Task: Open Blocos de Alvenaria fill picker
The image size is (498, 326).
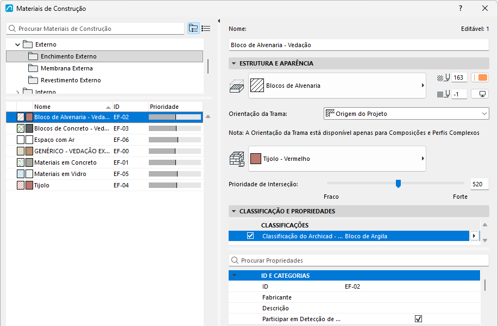Action: click(337, 86)
